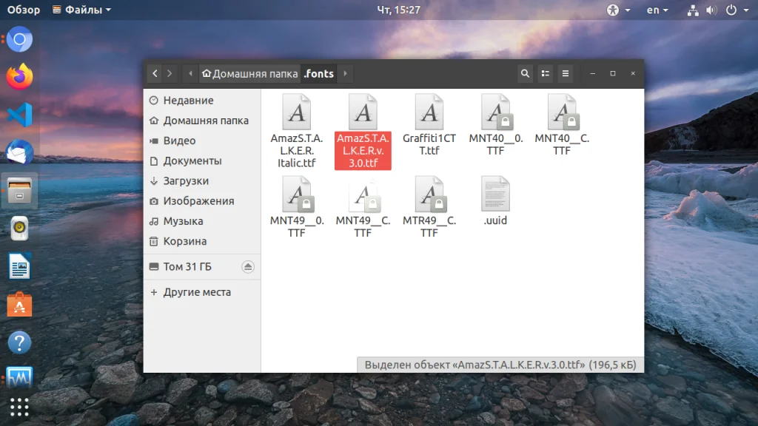Viewport: 758px width, 426px height.
Task: Select the .uuid file
Action: tap(495, 201)
